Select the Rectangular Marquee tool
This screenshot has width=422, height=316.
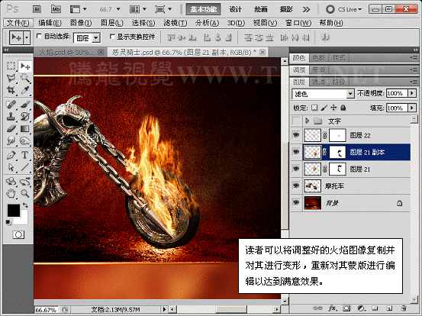click(x=11, y=66)
